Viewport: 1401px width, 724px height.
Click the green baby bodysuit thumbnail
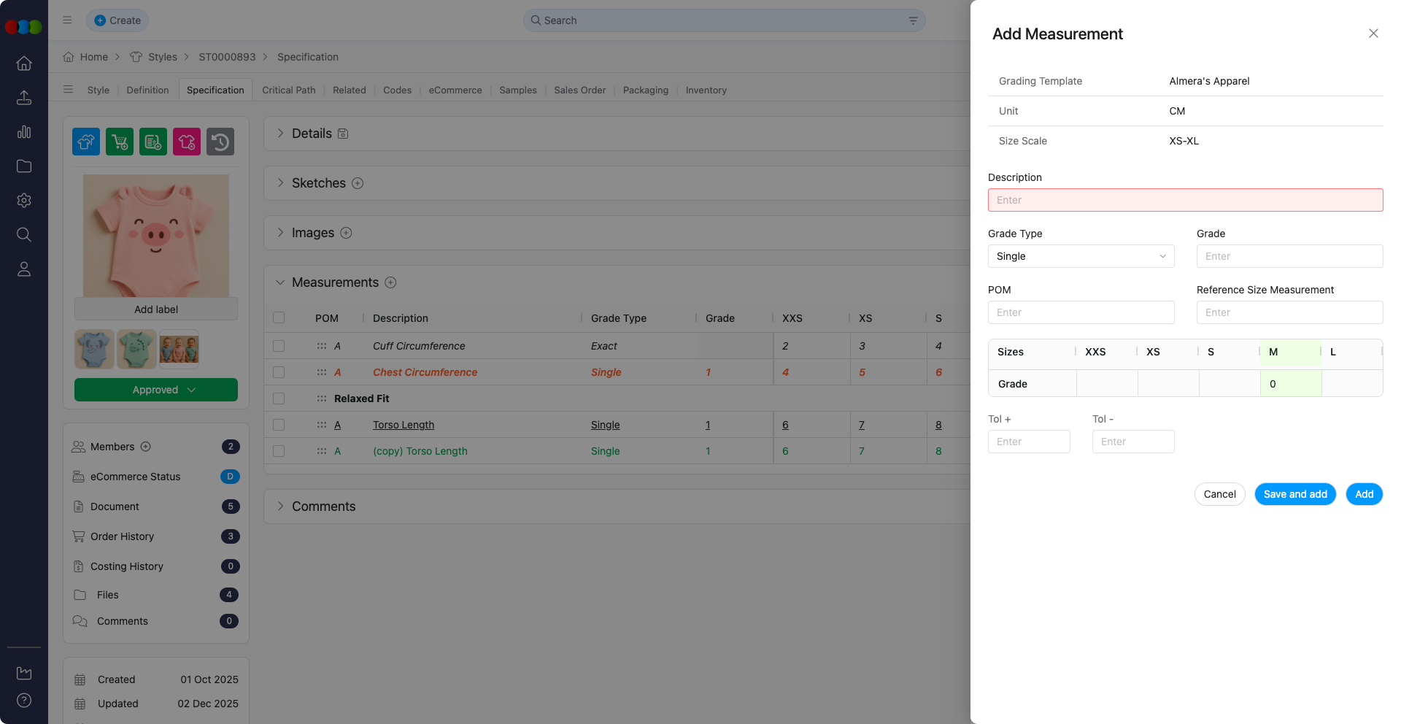pos(136,349)
